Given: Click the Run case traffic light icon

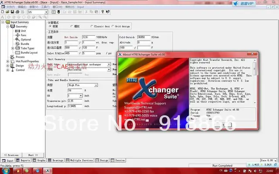Looking at the screenshot, I should point(58,12).
